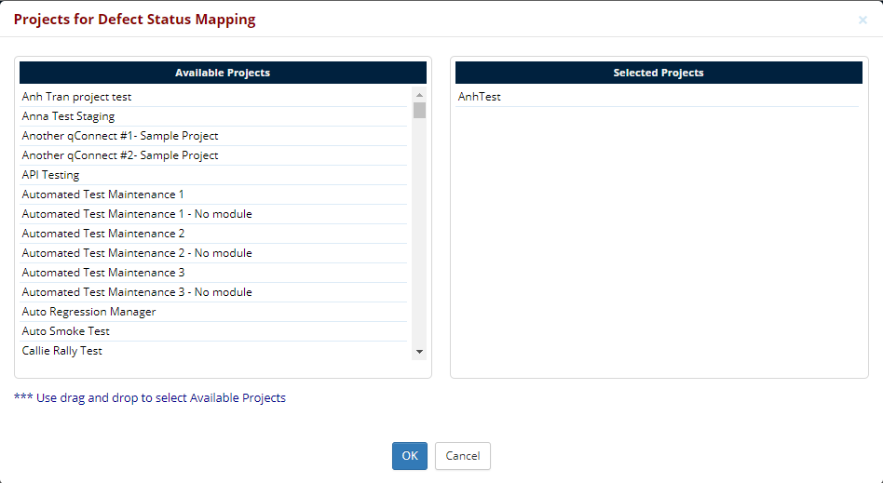Pick the API Testing project
This screenshot has height=483, width=883.
(50, 175)
